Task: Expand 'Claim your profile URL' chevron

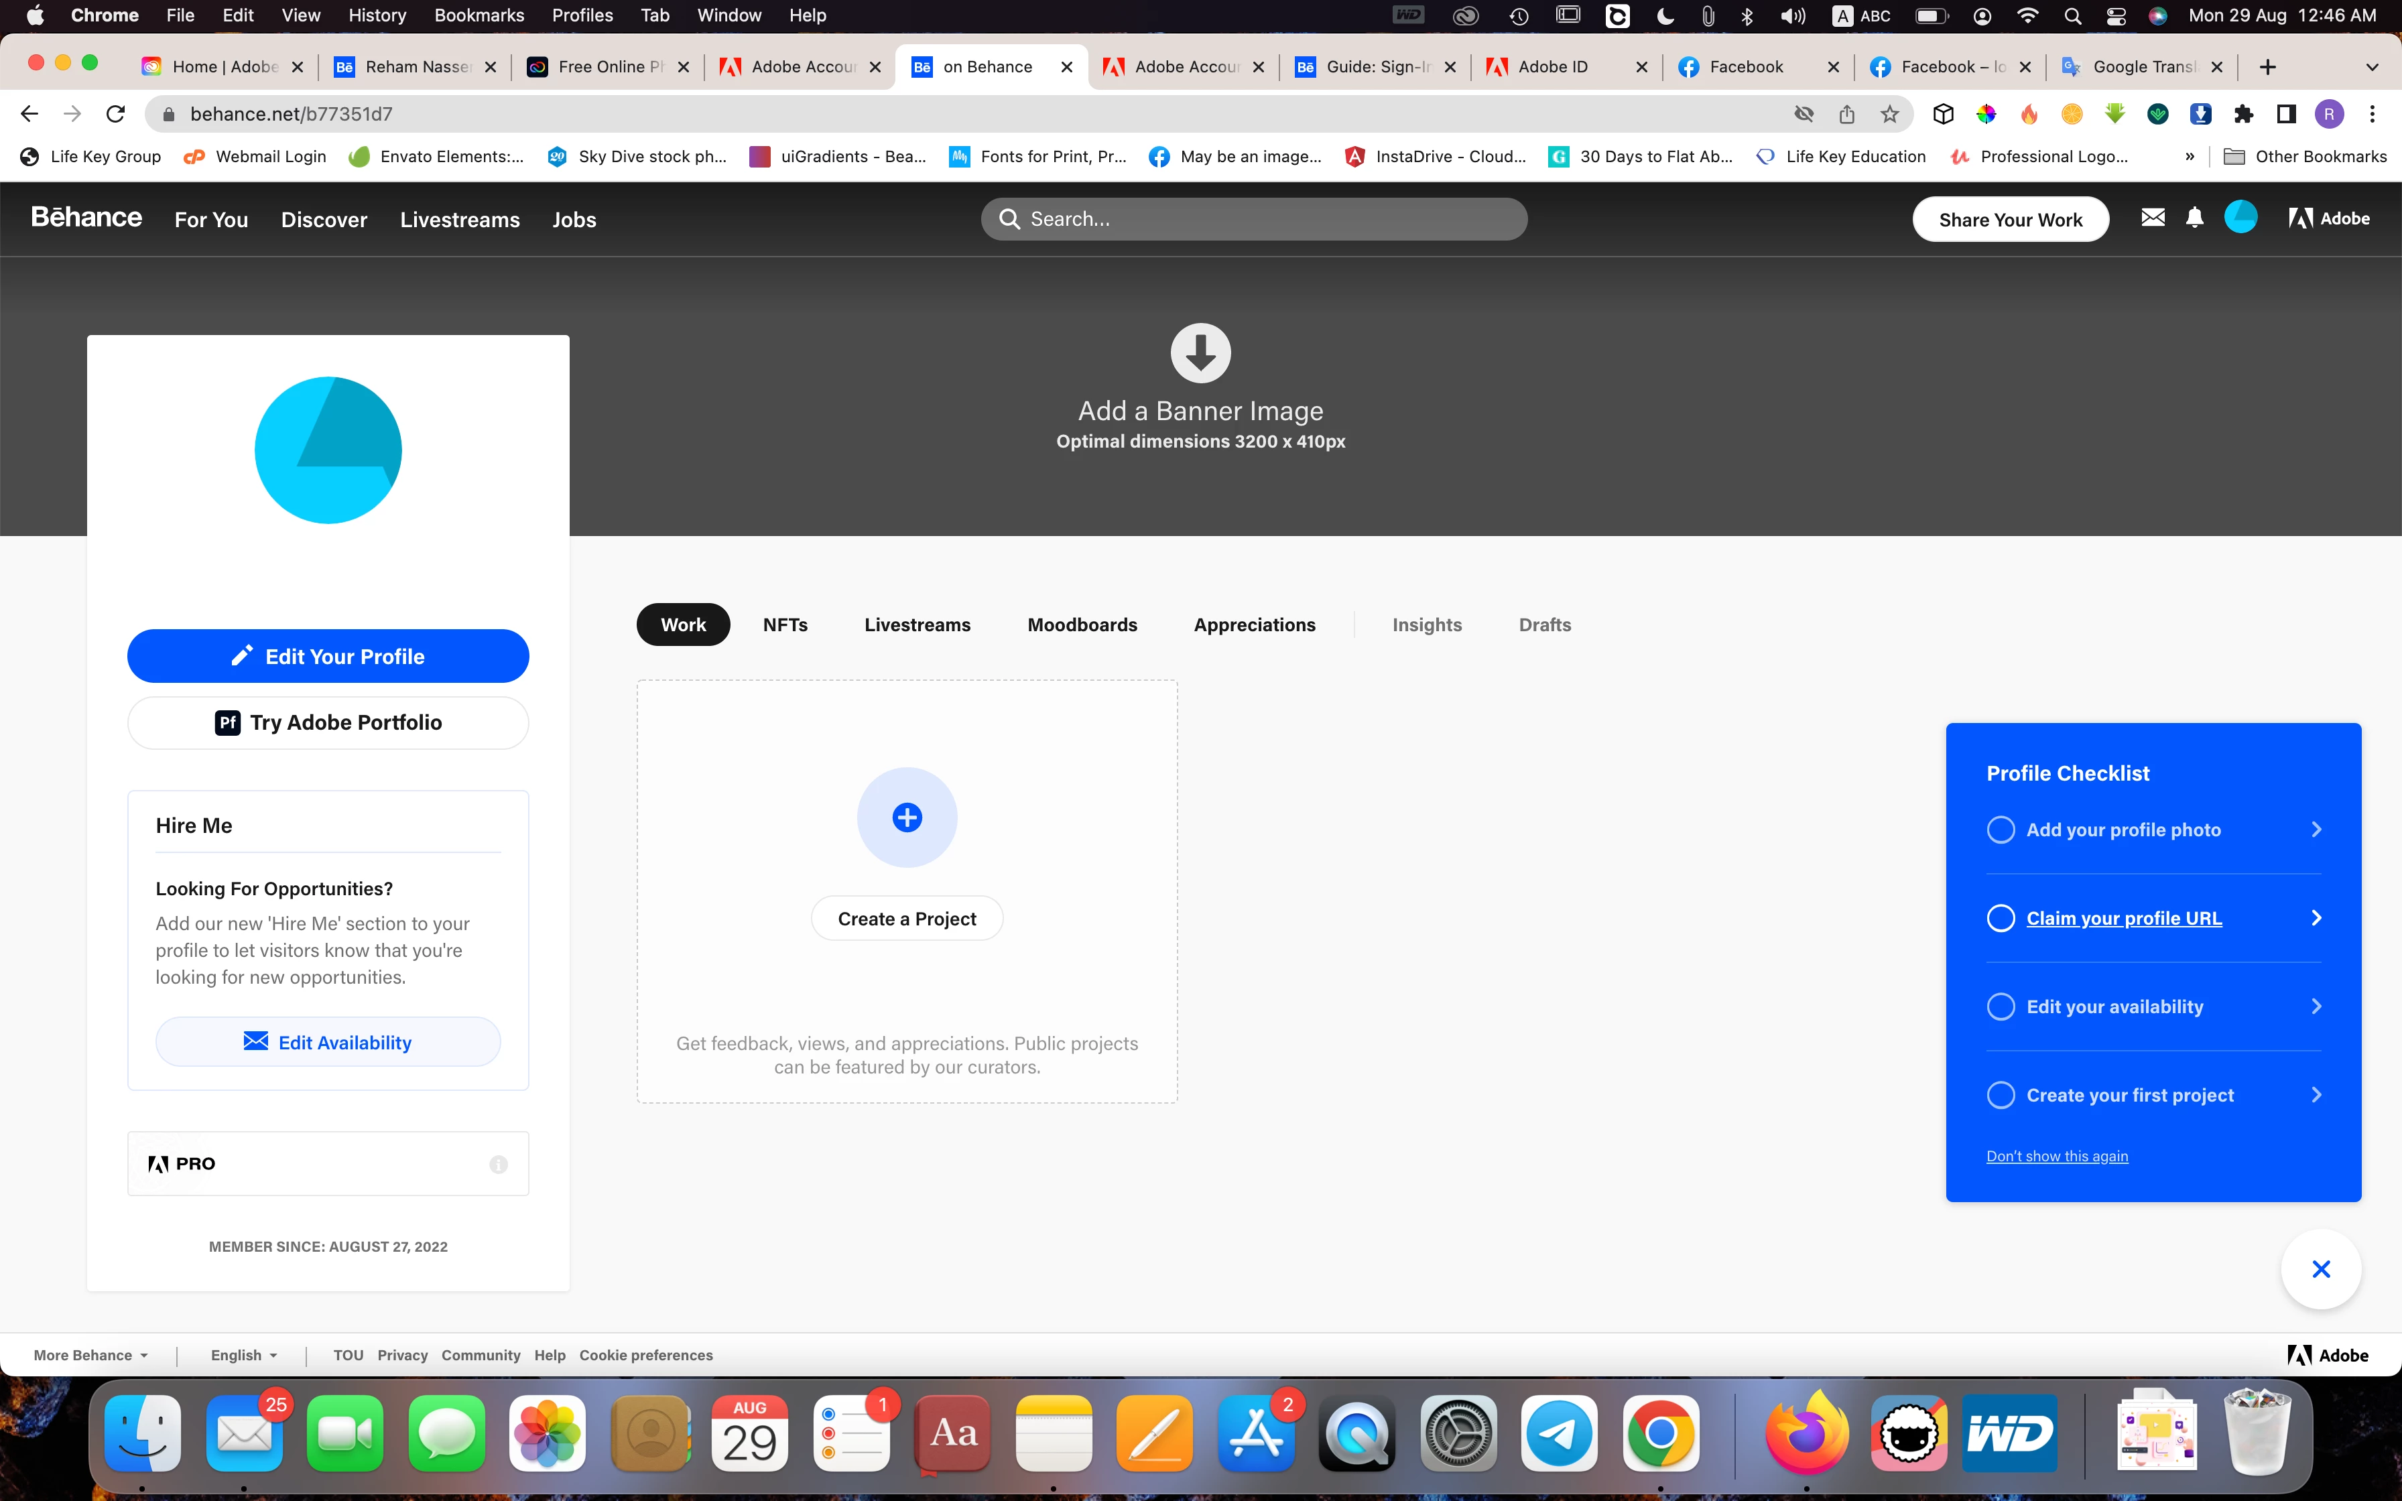Action: (2316, 918)
